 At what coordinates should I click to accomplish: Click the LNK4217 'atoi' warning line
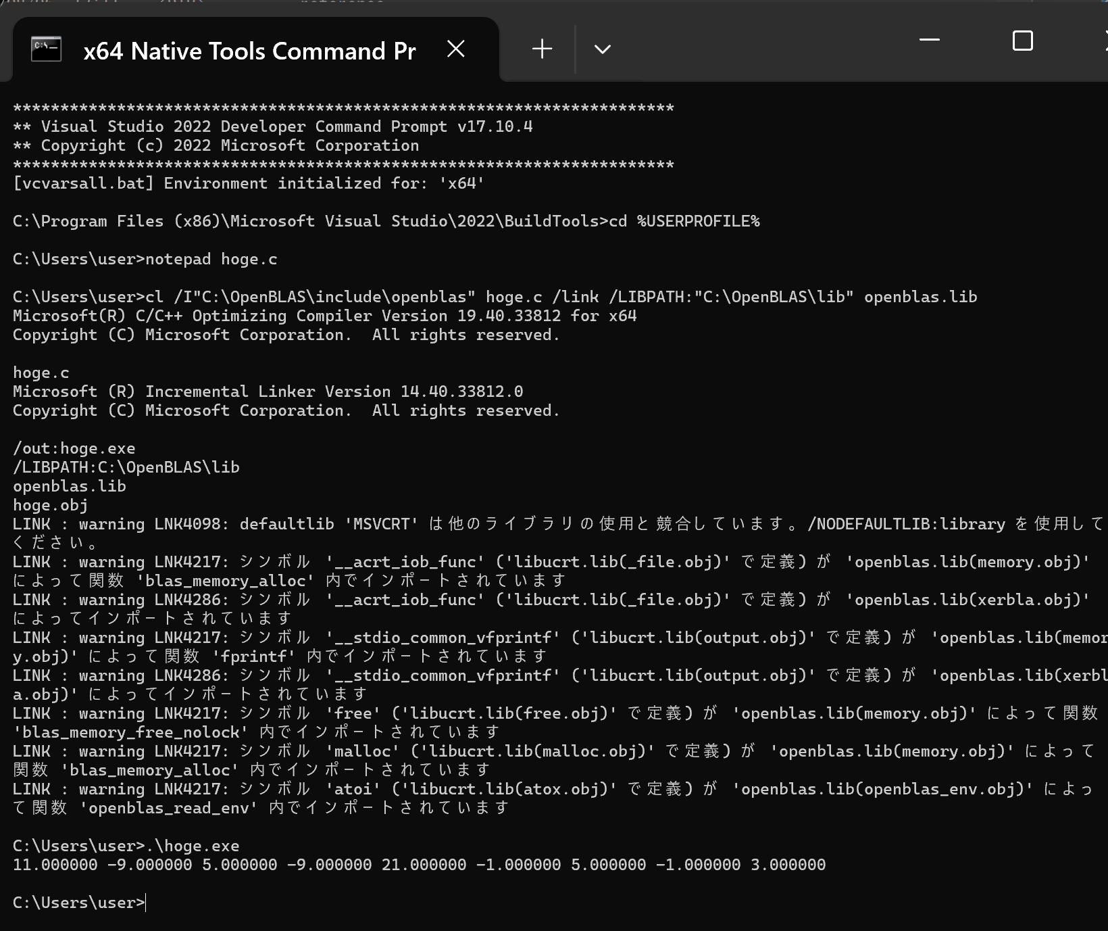(x=553, y=798)
